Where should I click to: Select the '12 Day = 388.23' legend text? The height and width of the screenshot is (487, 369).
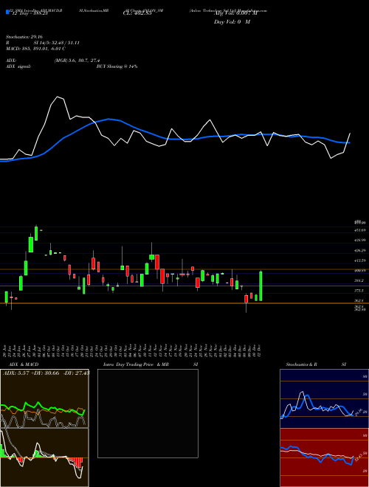[x=30, y=14]
